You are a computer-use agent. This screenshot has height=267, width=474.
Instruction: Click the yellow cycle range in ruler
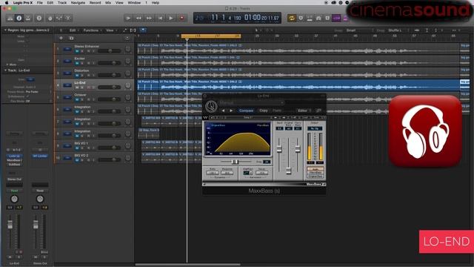[211, 36]
